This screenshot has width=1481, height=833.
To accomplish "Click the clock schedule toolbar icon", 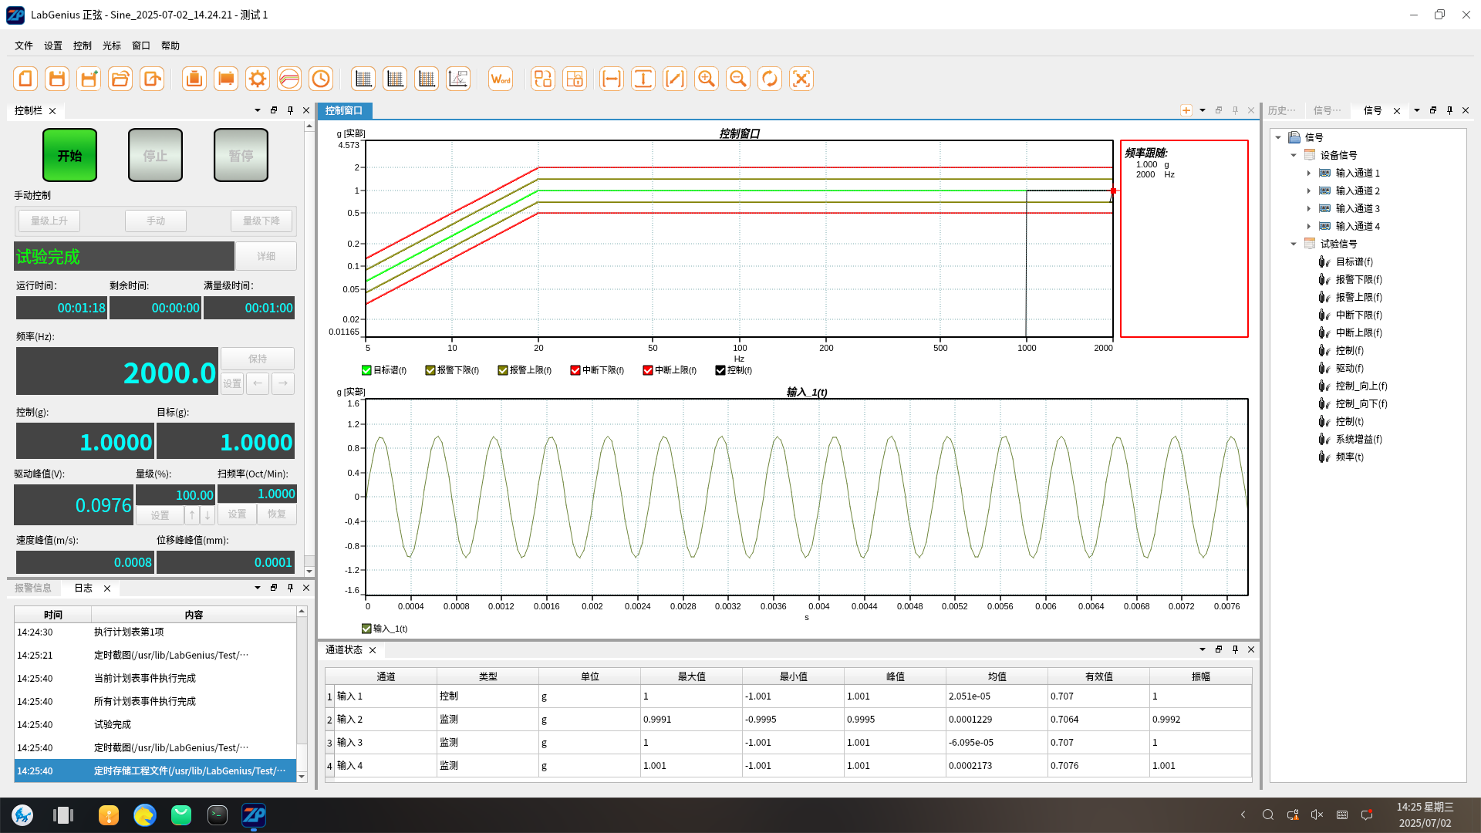I will click(321, 79).
